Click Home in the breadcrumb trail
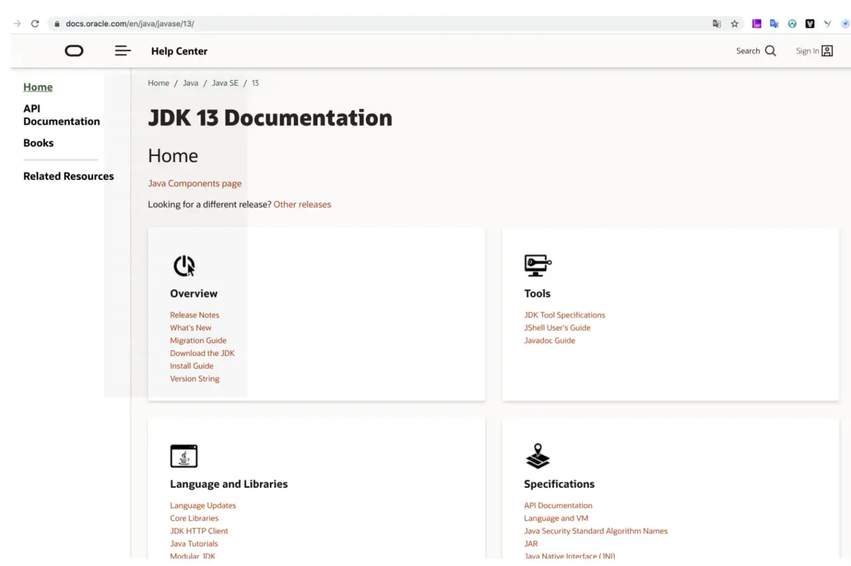The height and width of the screenshot is (566, 851). (x=158, y=83)
